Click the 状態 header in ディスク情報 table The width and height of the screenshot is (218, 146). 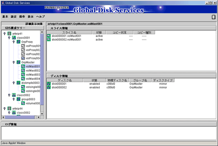94,80
